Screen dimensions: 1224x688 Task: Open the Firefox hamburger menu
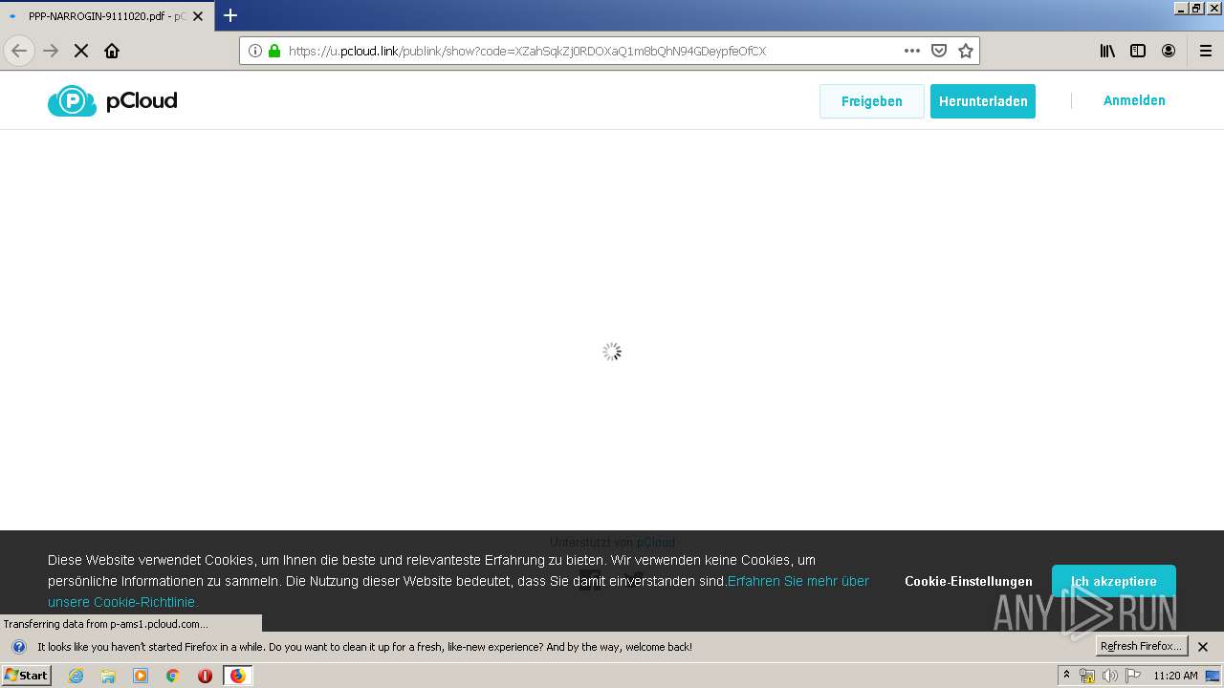[1206, 51]
